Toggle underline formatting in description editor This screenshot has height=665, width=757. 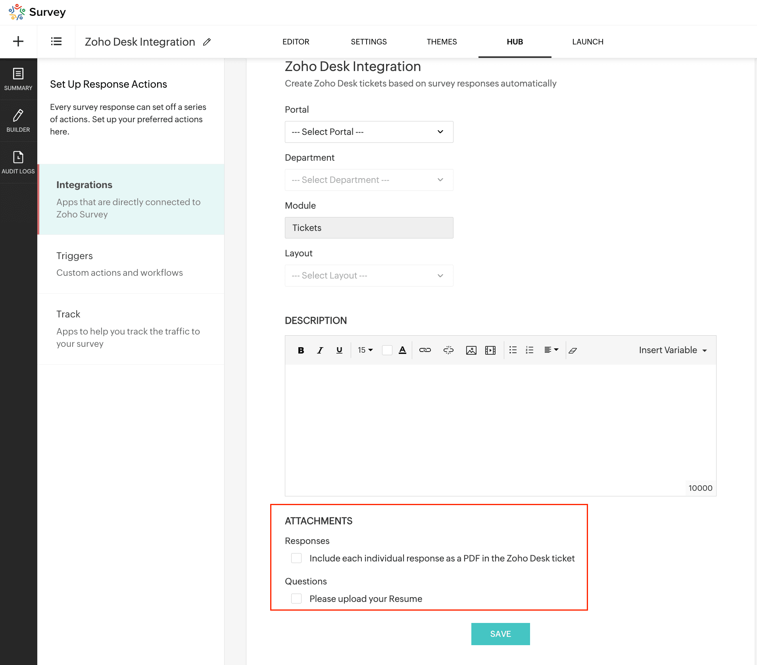(339, 350)
